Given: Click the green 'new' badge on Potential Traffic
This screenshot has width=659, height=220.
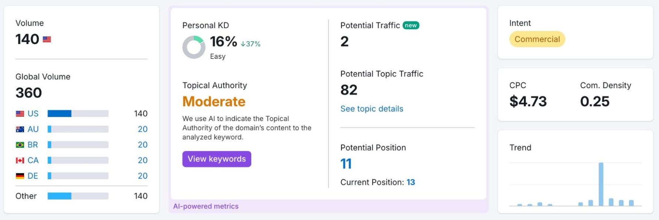Looking at the screenshot, I should point(410,26).
